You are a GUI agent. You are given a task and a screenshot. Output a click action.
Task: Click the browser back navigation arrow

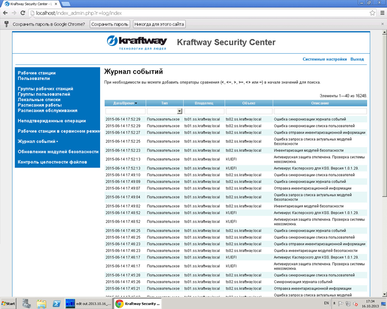pyautogui.click(x=5, y=14)
